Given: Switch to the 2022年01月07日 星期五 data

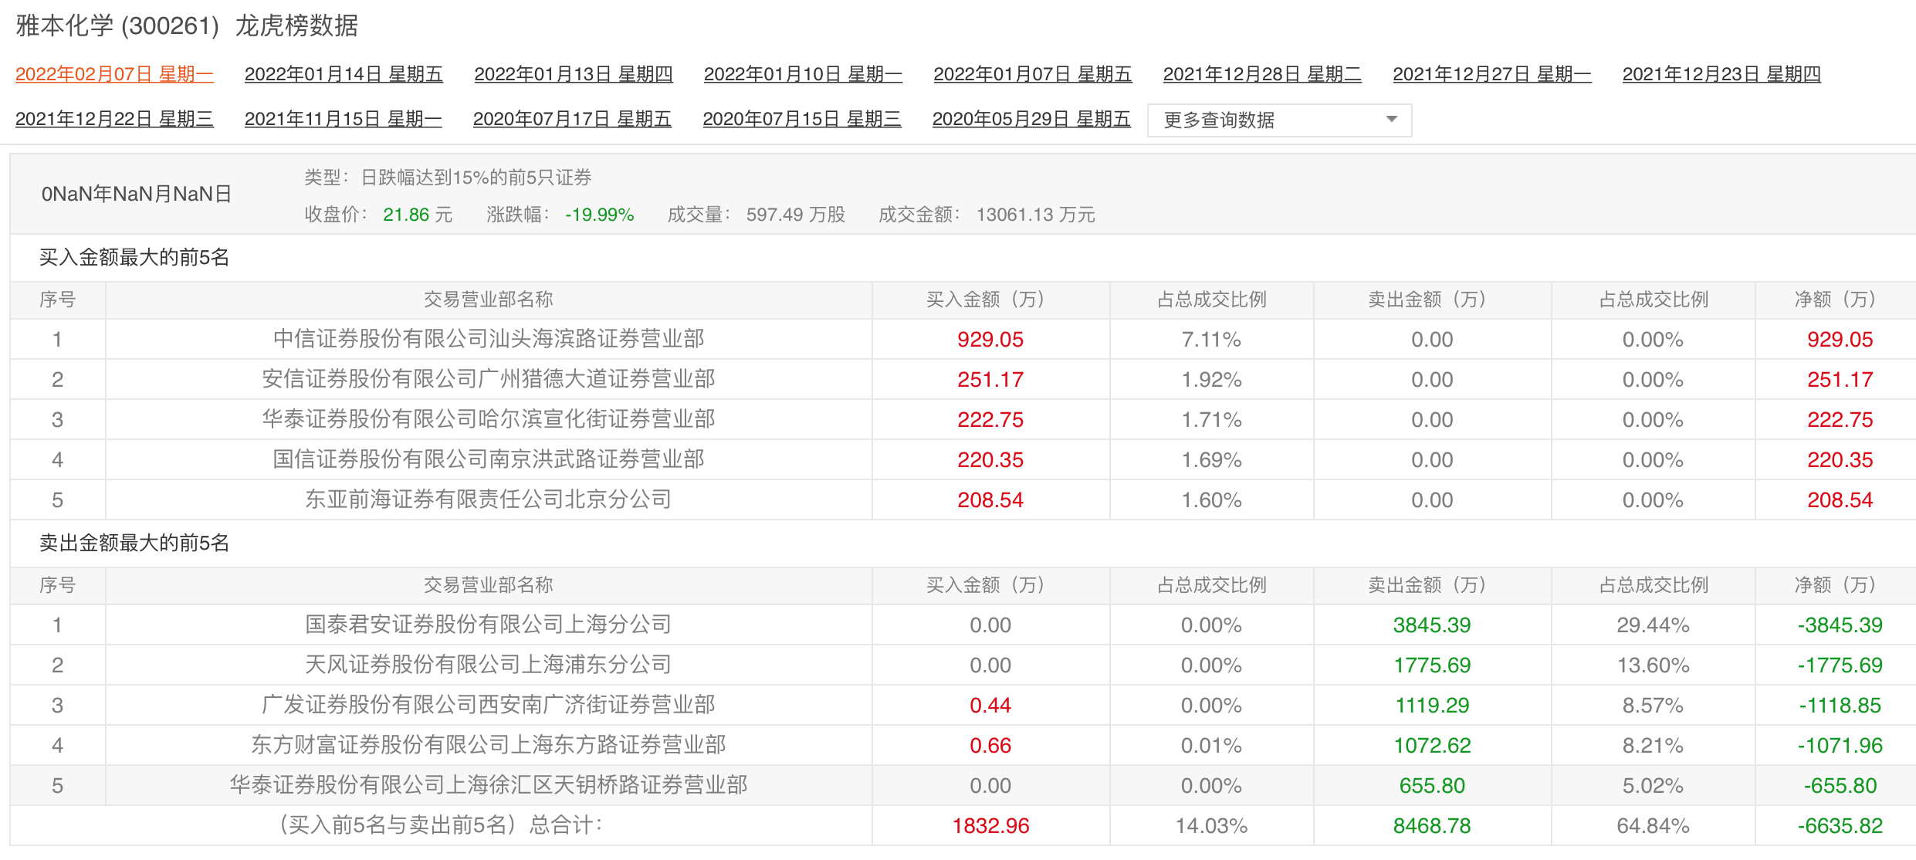Looking at the screenshot, I should [x=1033, y=74].
